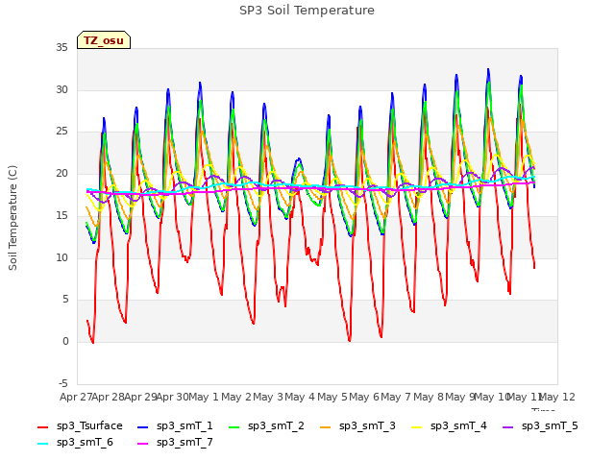
Task: Click the Apr 27 x-axis tick label
Action: (76, 397)
